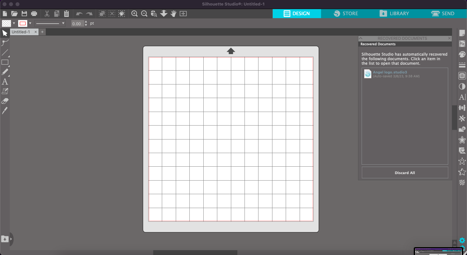The width and height of the screenshot is (467, 255).
Task: Increase line thickness with the stepper
Action: pyautogui.click(x=86, y=22)
